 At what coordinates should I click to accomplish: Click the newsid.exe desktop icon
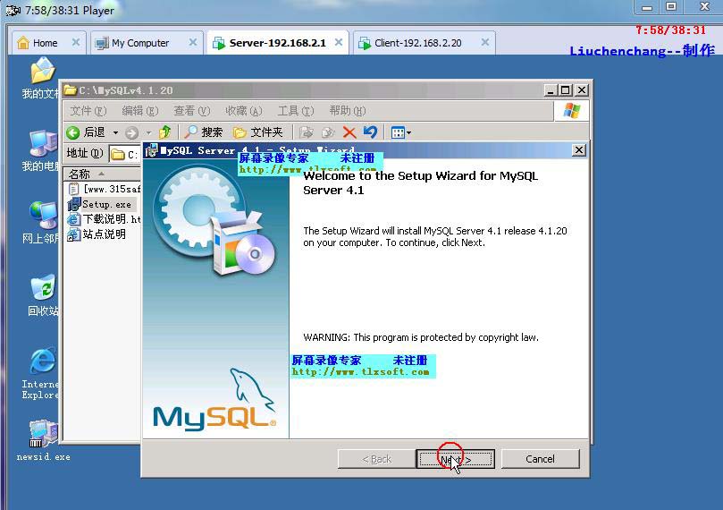tap(43, 441)
